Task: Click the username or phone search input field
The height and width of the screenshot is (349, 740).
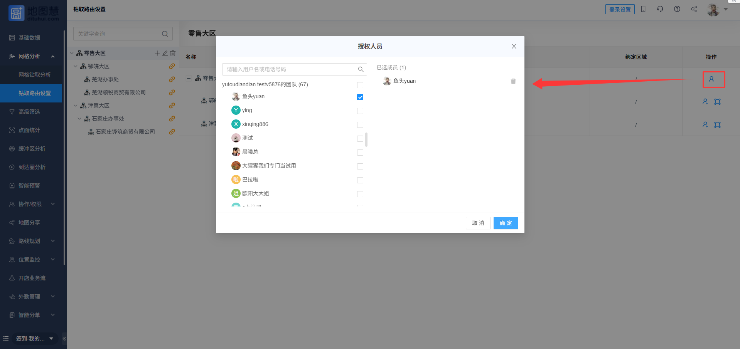Action: pyautogui.click(x=288, y=69)
